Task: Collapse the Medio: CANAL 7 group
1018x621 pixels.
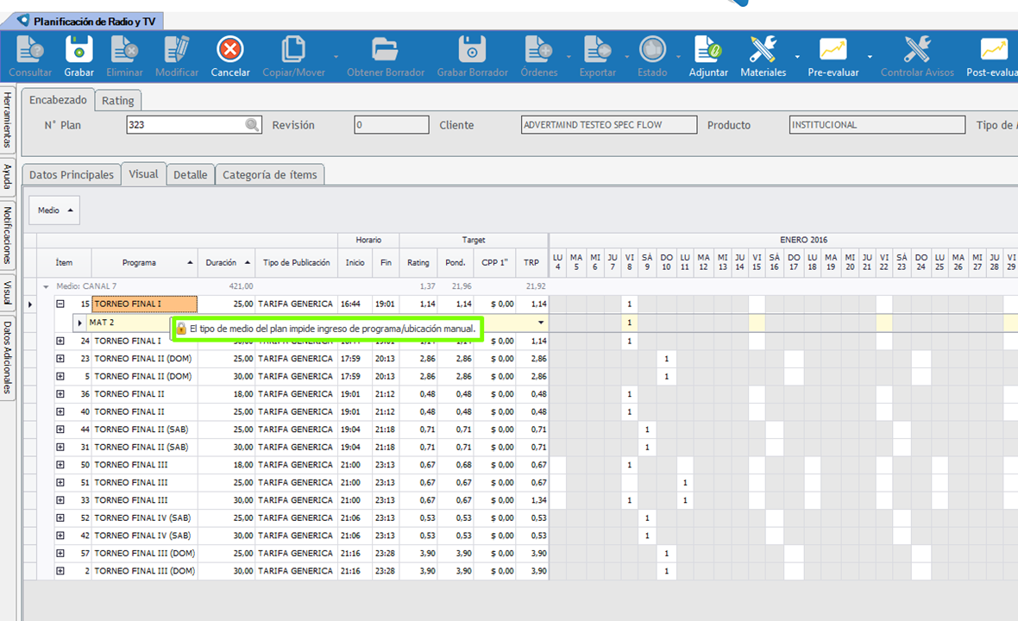Action: click(x=46, y=285)
